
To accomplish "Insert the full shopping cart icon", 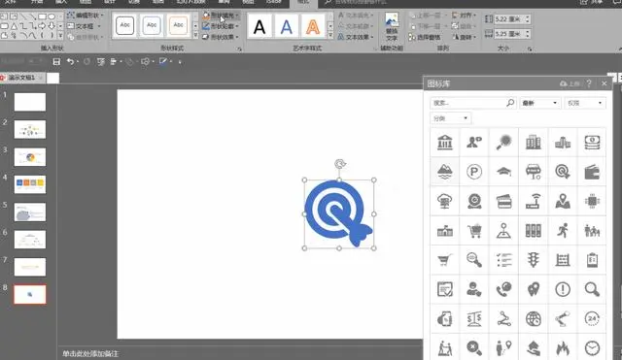I will (474, 231).
